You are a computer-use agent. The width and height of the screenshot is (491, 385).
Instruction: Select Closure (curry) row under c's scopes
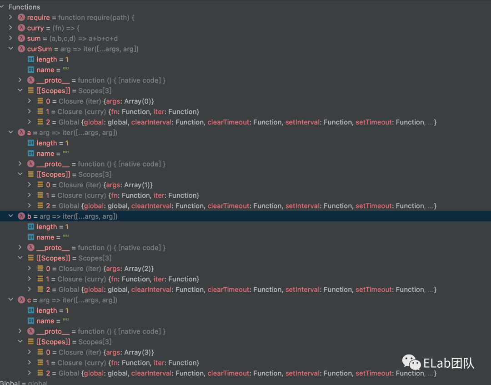click(x=245, y=363)
